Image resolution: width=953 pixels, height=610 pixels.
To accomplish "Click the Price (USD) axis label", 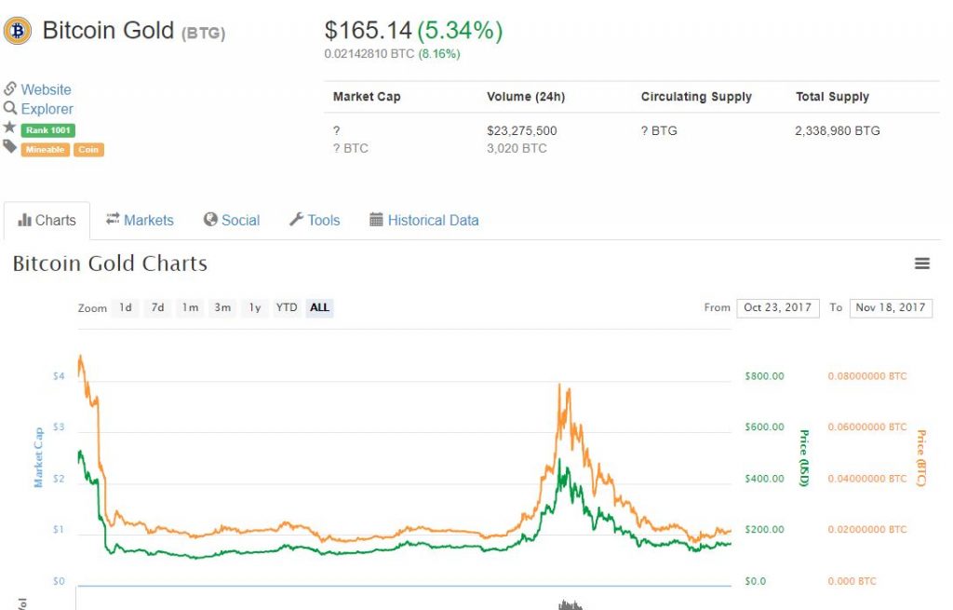I will coord(803,458).
